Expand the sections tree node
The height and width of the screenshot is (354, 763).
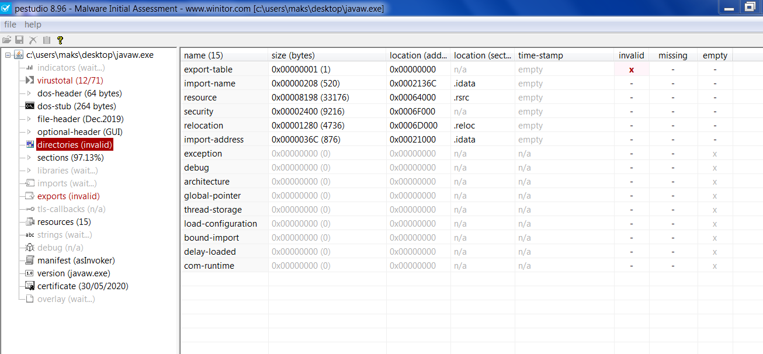coord(30,158)
